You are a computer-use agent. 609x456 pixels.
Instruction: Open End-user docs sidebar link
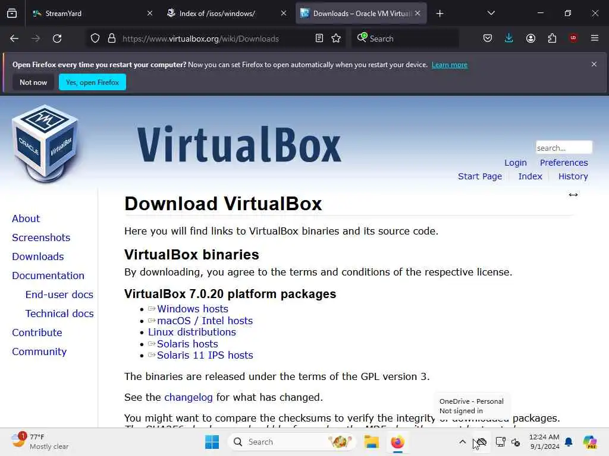tap(59, 294)
